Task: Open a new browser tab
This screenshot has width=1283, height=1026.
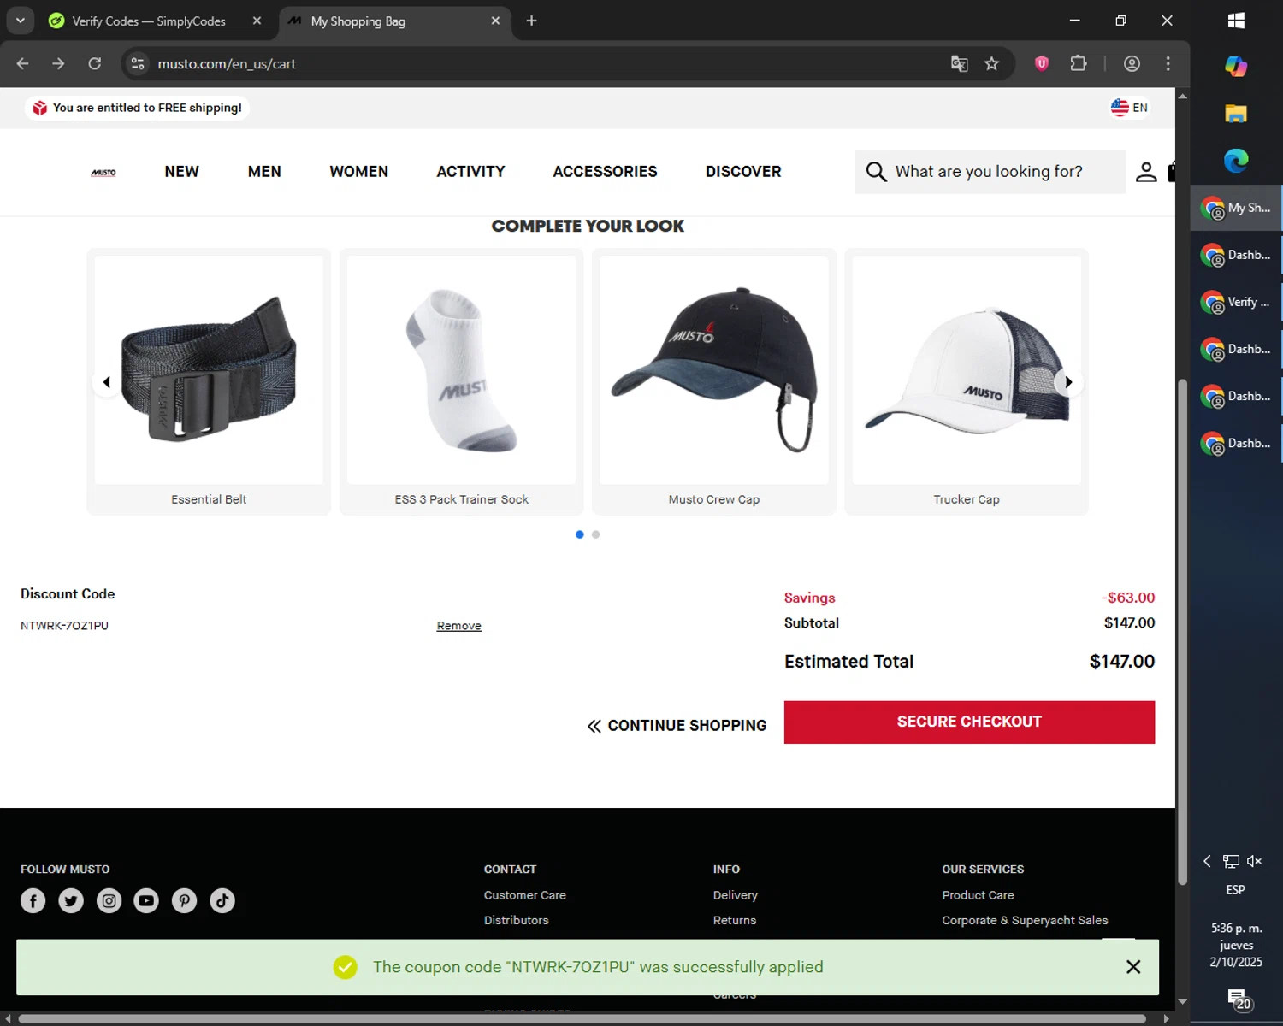Action: click(531, 21)
